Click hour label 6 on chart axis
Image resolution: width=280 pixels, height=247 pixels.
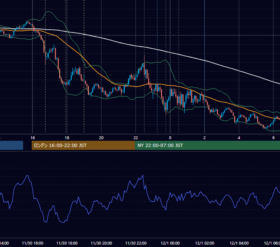273,138
